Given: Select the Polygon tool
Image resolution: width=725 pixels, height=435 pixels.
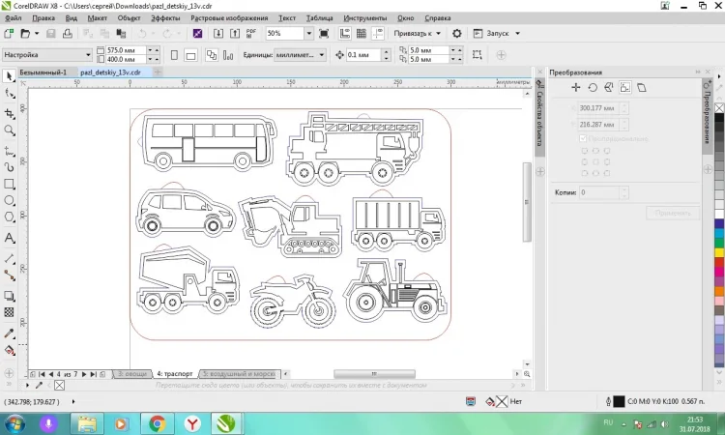Looking at the screenshot, I should pos(10,217).
